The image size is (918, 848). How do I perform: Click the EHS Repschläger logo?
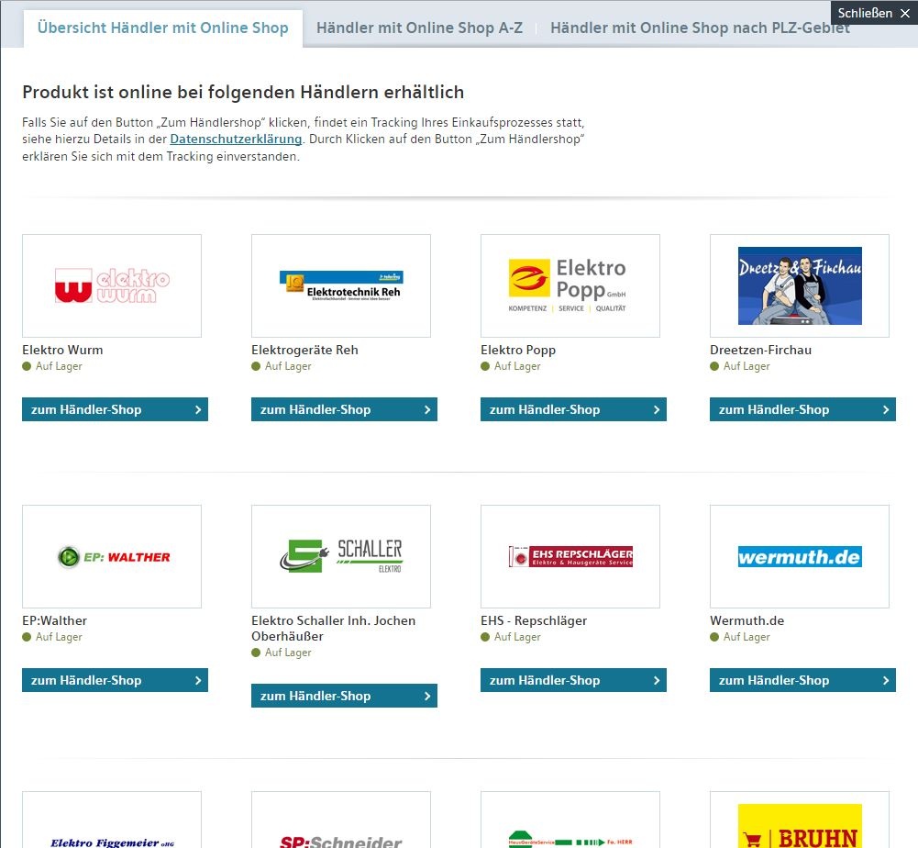(570, 556)
